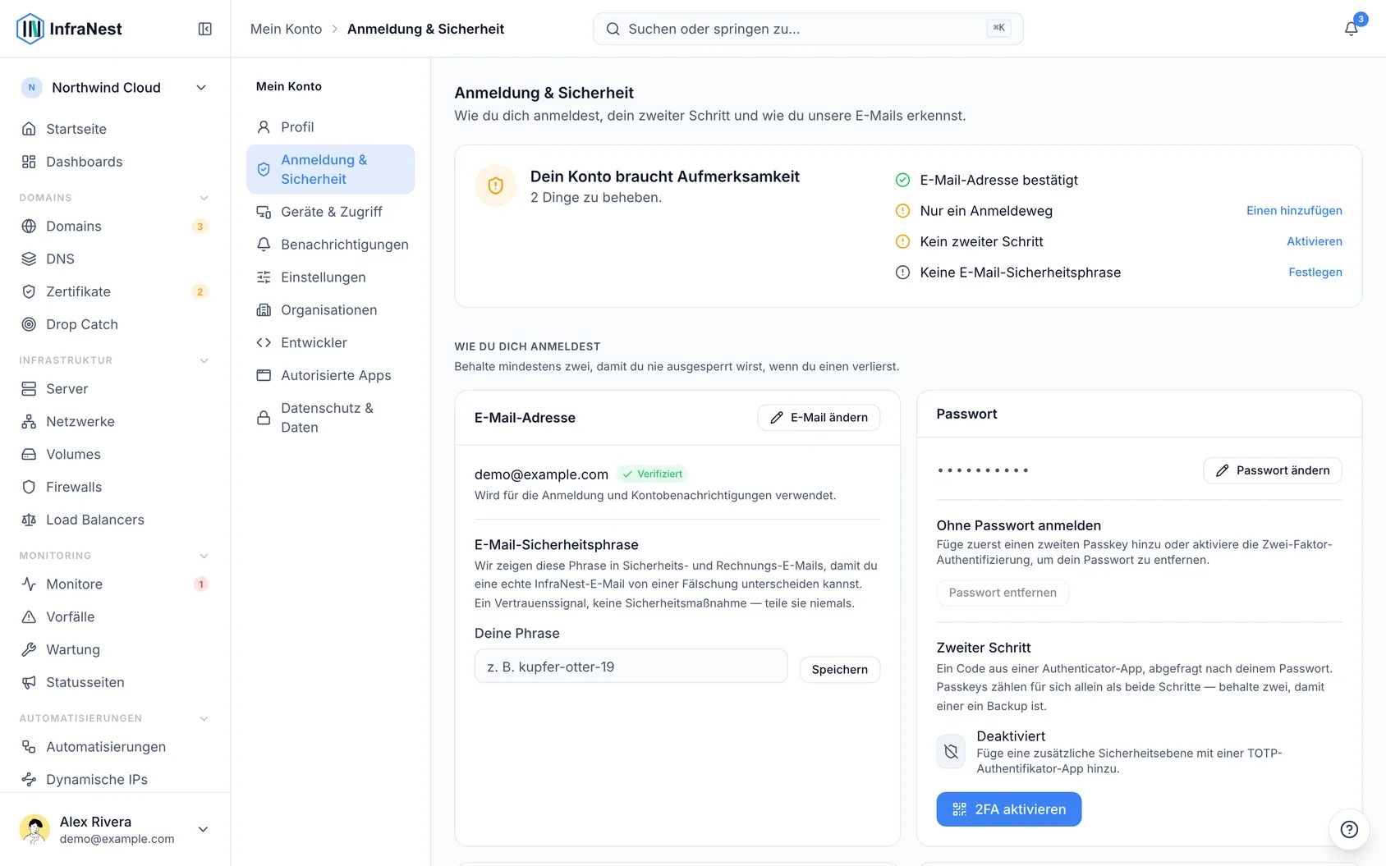The height and width of the screenshot is (866, 1386).
Task: Click the InfraNest logo icon
Action: tap(30, 29)
